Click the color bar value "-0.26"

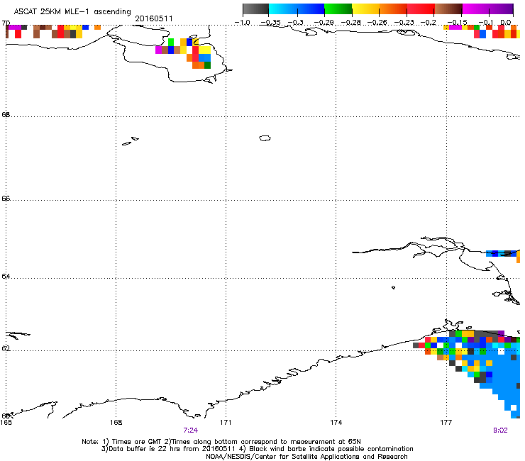pos(377,23)
